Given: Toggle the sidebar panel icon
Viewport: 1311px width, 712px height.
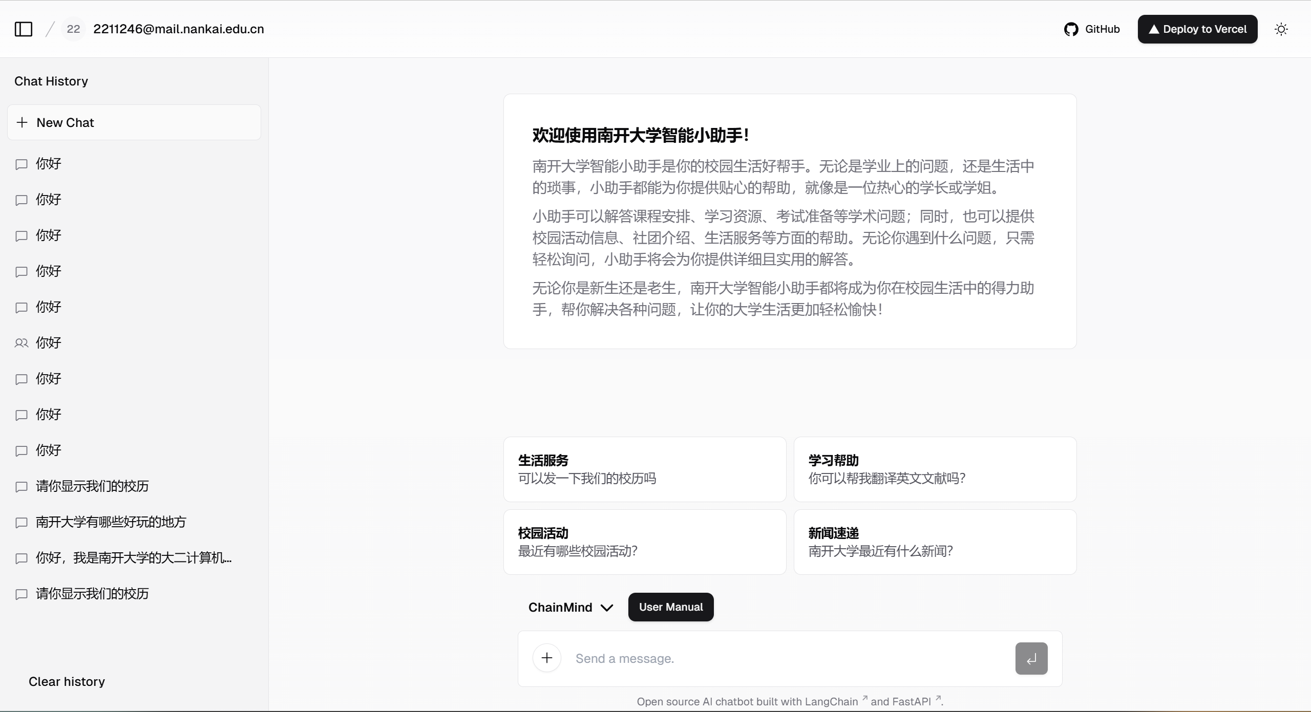Looking at the screenshot, I should (x=24, y=29).
